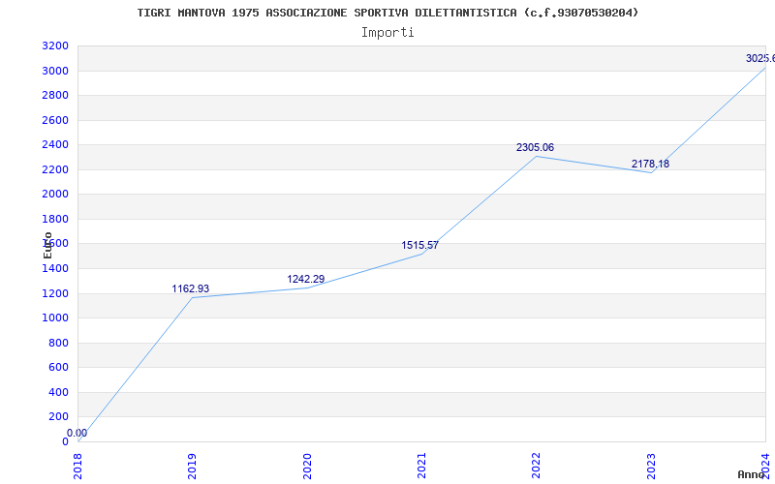Click y-axis tick 1000
The width and height of the screenshot is (775, 484).
pos(55,318)
